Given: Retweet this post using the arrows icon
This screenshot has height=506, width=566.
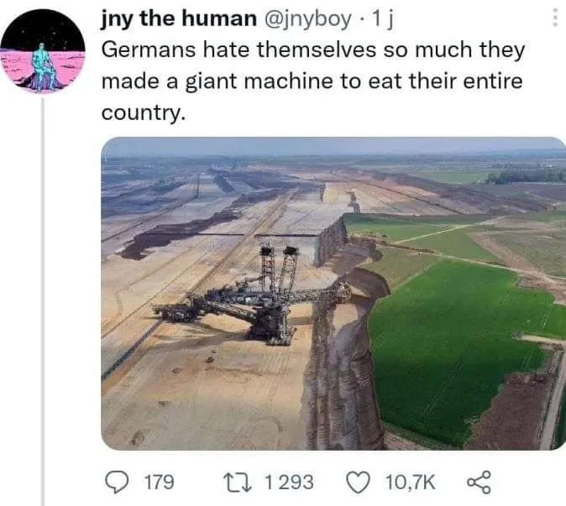Looking at the screenshot, I should coord(237,483).
